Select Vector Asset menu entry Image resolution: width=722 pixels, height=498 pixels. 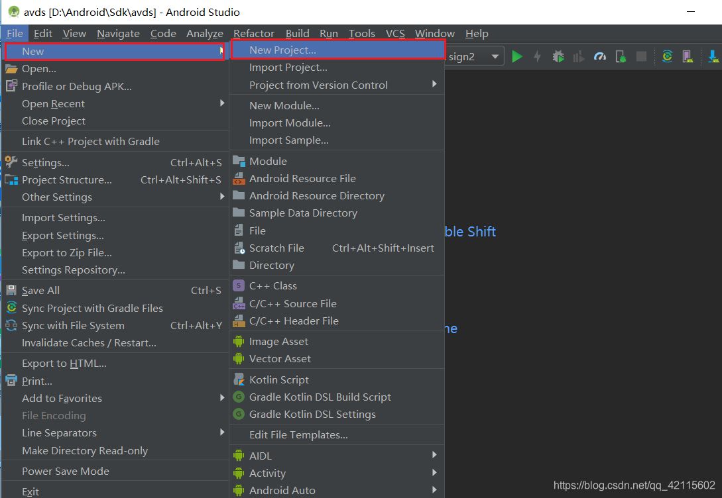(x=337, y=359)
